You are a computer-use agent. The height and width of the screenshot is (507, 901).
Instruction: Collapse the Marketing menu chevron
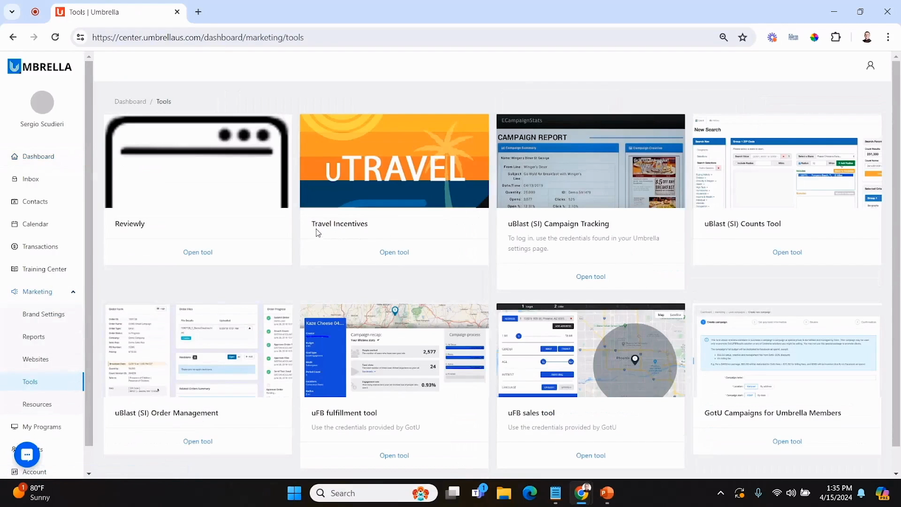coord(73,292)
